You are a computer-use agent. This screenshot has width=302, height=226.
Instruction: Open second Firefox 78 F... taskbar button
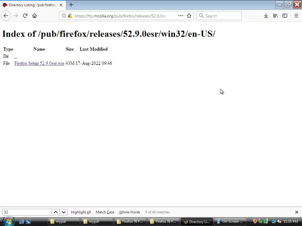[x=163, y=222]
